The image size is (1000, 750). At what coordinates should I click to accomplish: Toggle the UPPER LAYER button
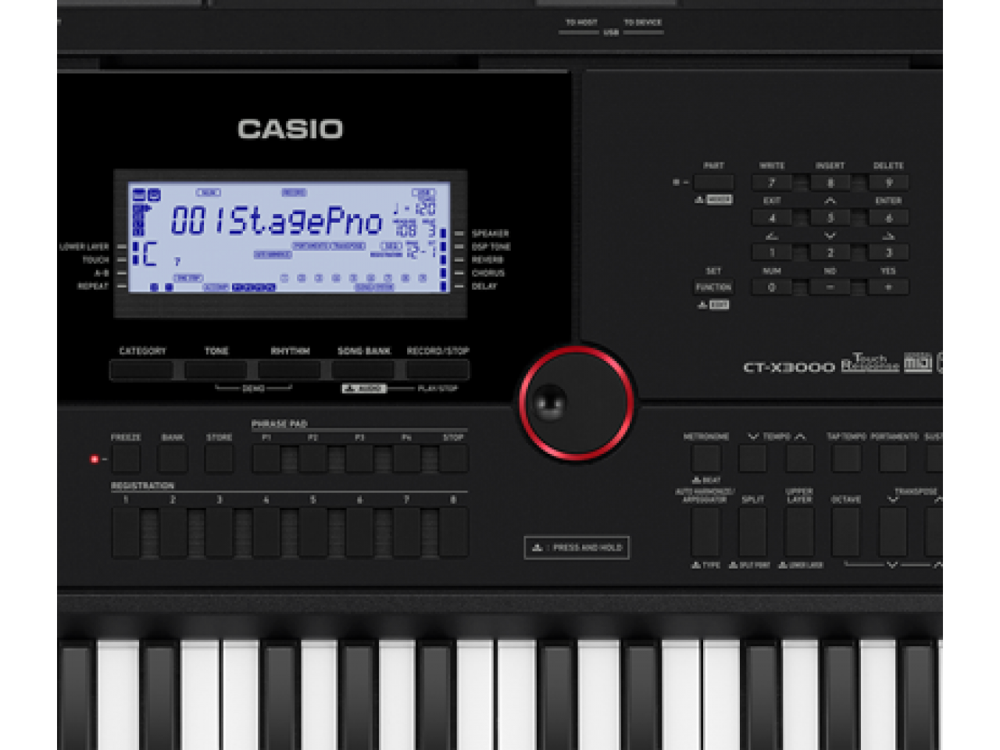click(800, 531)
